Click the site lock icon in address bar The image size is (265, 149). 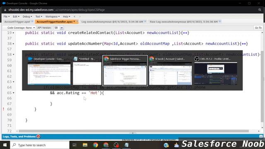pyautogui.click(x=5, y=10)
